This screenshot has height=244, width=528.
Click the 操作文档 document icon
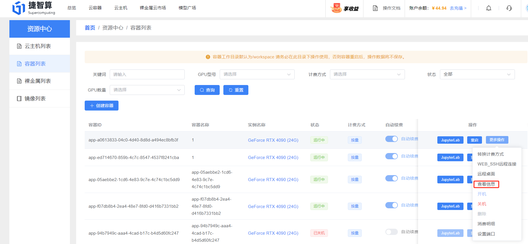[x=375, y=8]
